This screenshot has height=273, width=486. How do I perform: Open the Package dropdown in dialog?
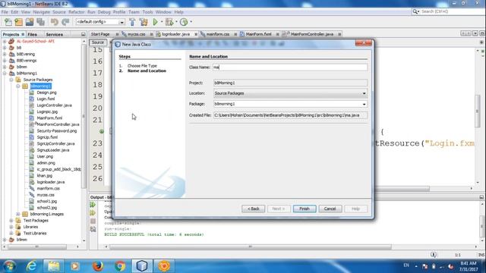click(x=364, y=104)
